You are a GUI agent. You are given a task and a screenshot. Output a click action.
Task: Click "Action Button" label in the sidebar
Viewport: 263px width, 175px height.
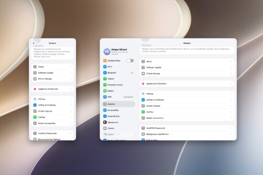coord(113,116)
